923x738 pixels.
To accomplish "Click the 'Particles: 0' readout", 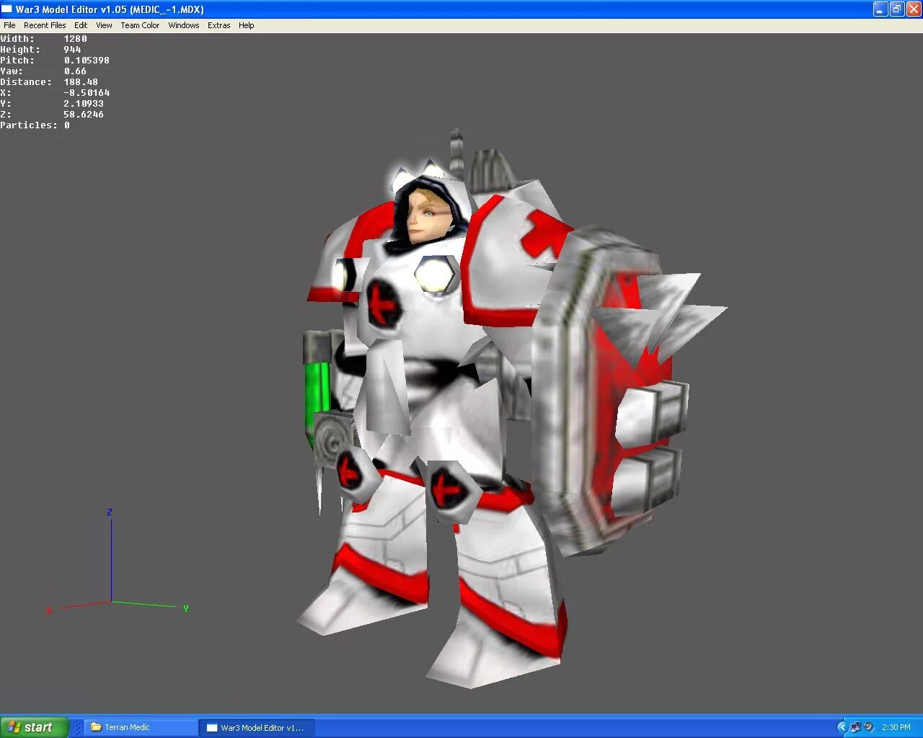I will pyautogui.click(x=35, y=125).
